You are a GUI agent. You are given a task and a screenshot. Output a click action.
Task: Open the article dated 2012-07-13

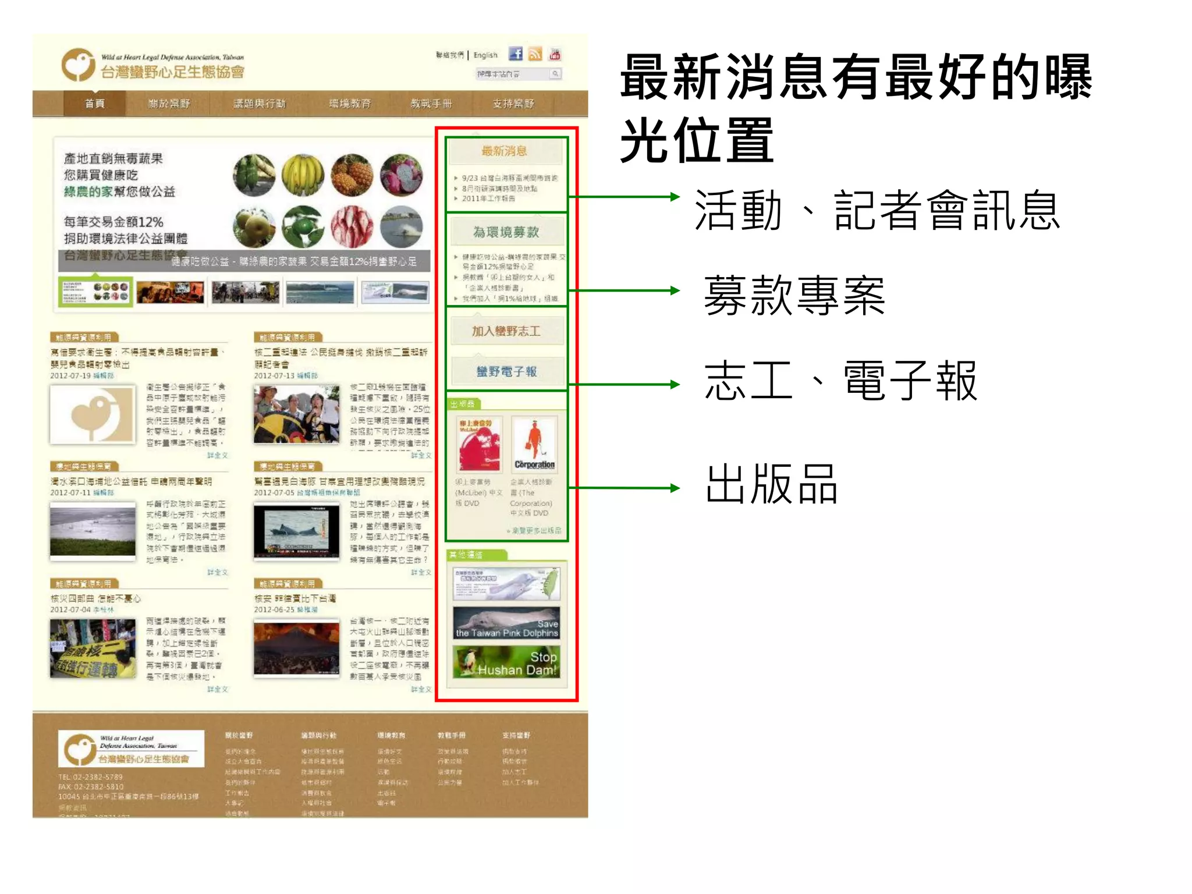tap(341, 358)
